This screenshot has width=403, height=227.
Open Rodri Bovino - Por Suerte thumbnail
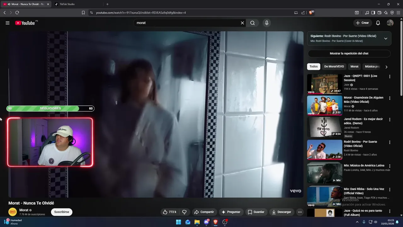tap(325, 149)
